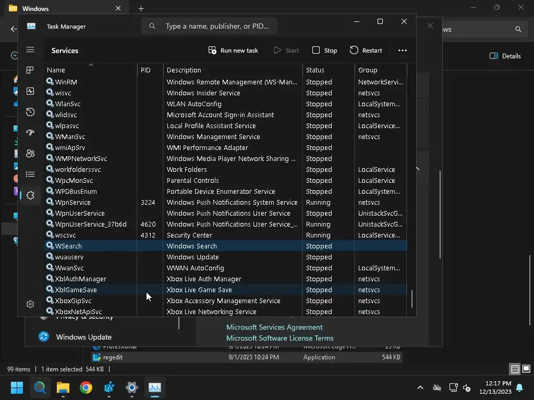Select the WpnService service row
This screenshot has width=534, height=400.
(x=225, y=203)
